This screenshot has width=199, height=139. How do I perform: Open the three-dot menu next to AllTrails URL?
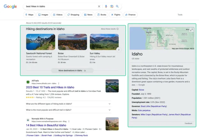point(59,83)
